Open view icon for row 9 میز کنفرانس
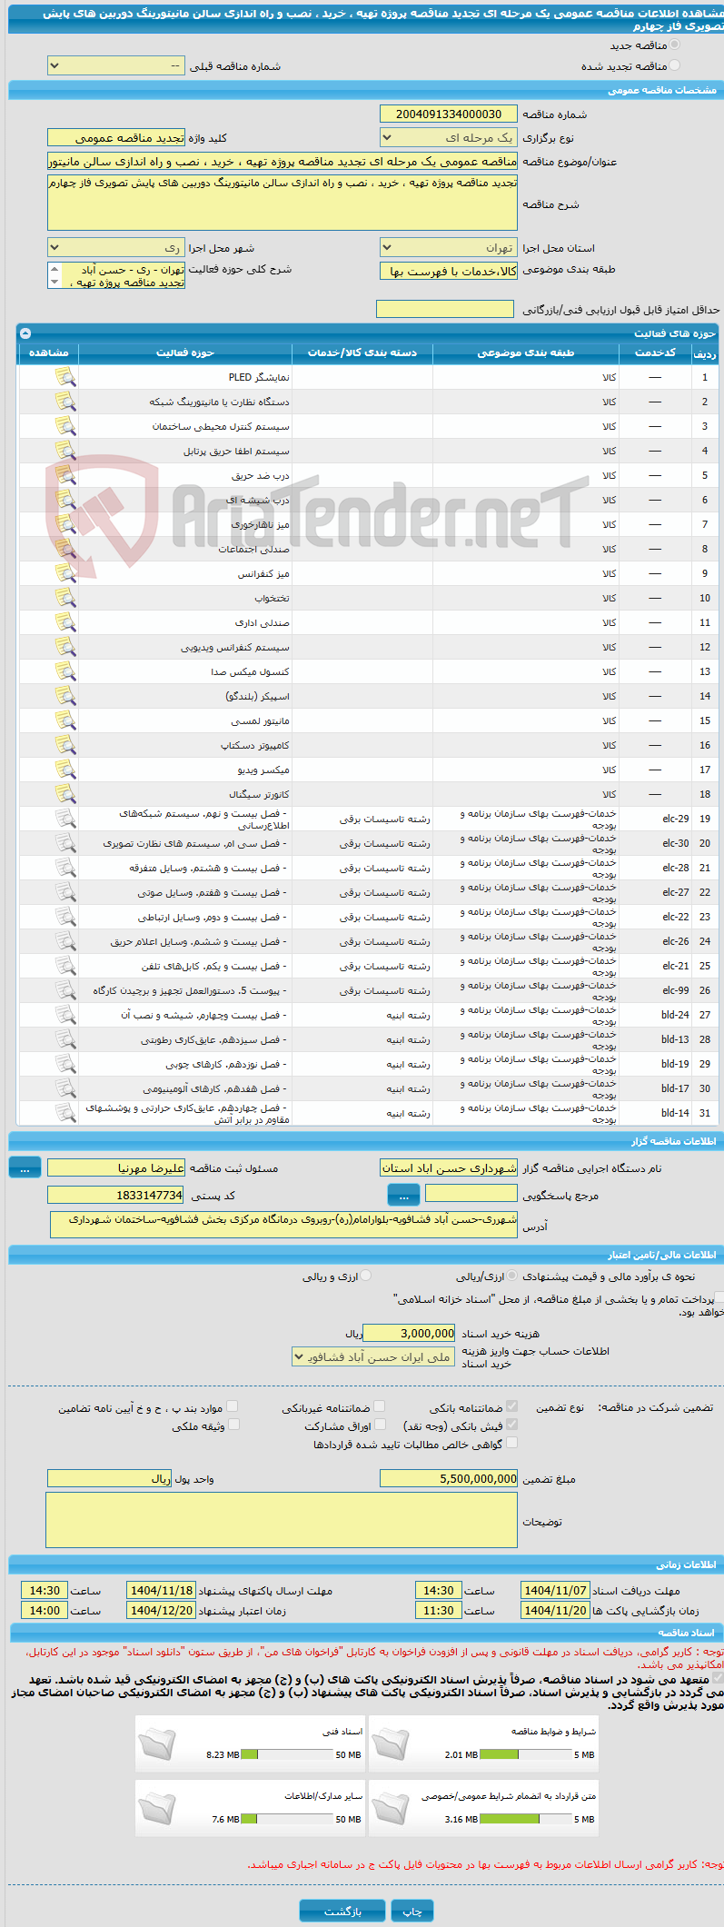 (x=65, y=573)
